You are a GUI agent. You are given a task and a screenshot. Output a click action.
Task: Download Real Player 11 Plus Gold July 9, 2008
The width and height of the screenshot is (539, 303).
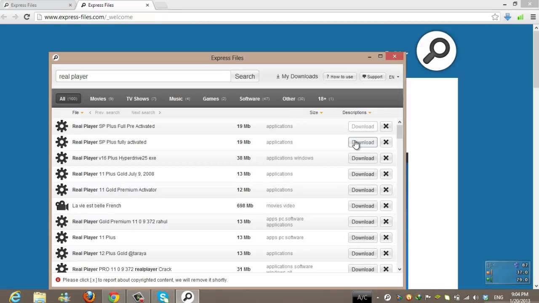363,174
